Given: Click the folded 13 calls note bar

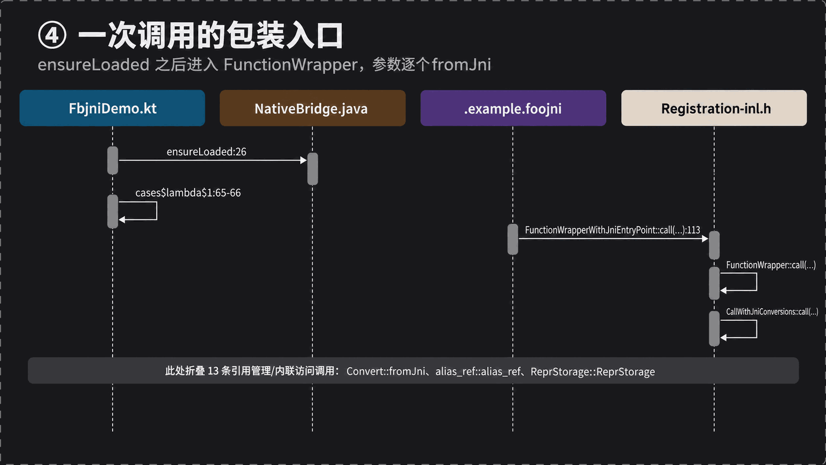Looking at the screenshot, I should [413, 371].
